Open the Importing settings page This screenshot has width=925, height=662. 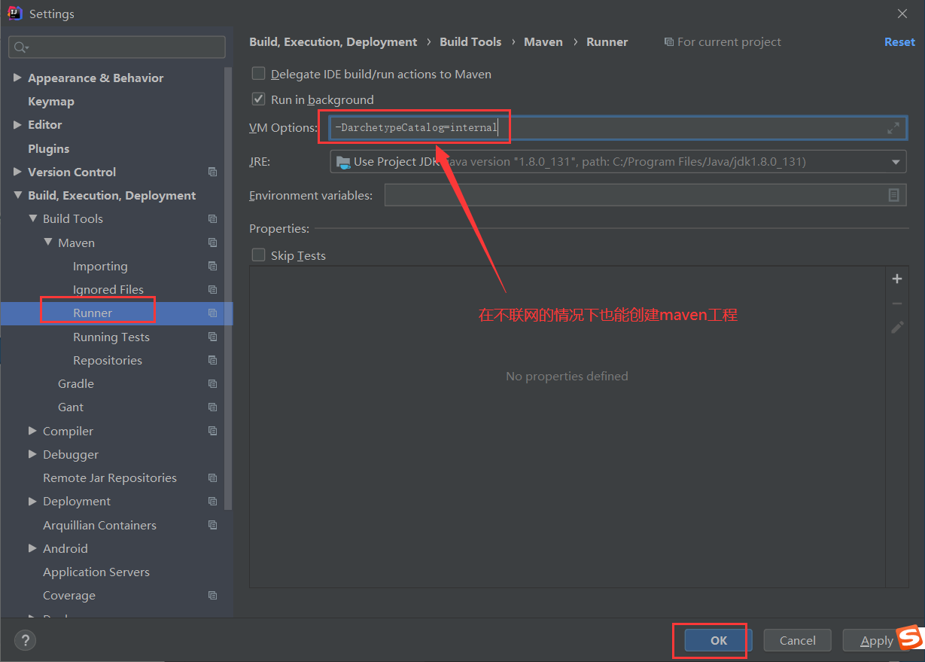100,266
